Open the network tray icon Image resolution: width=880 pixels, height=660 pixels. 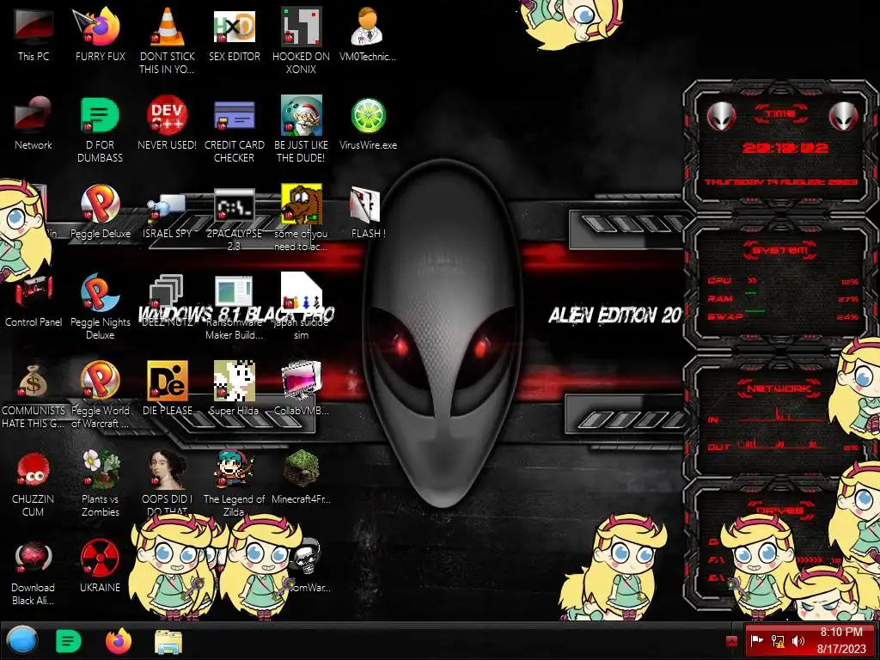[x=778, y=640]
